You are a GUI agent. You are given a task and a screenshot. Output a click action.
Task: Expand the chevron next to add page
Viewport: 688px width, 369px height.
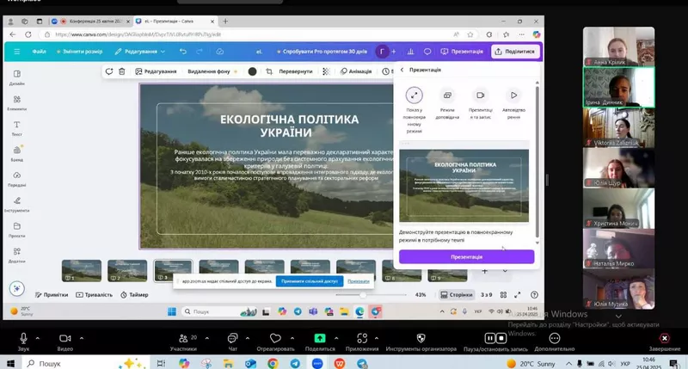505,271
